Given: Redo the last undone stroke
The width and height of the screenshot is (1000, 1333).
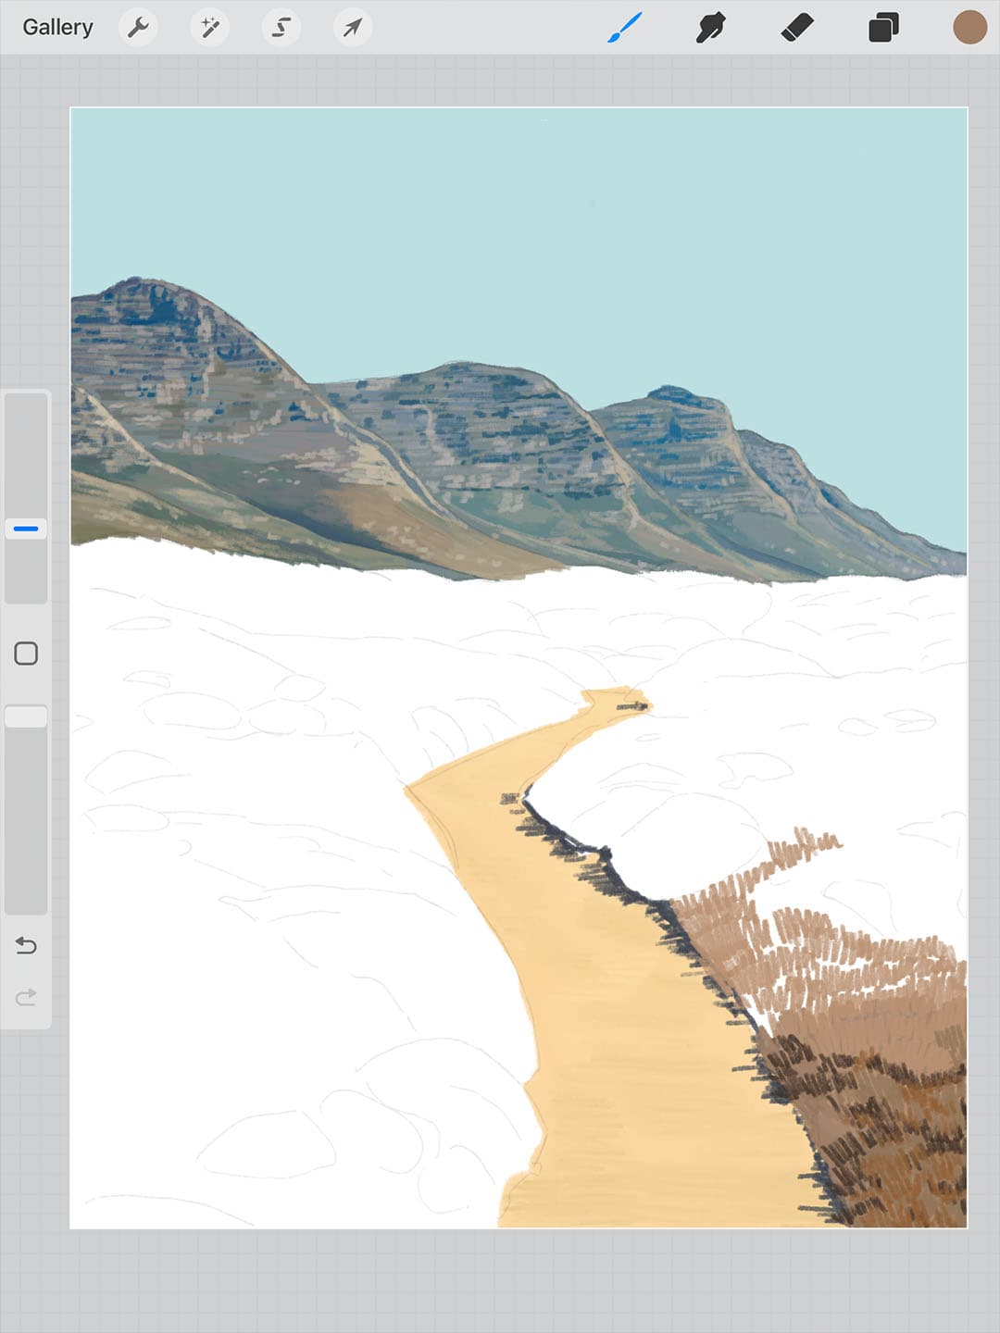Looking at the screenshot, I should point(26,997).
